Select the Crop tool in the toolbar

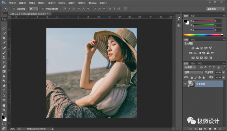(x=4, y=38)
